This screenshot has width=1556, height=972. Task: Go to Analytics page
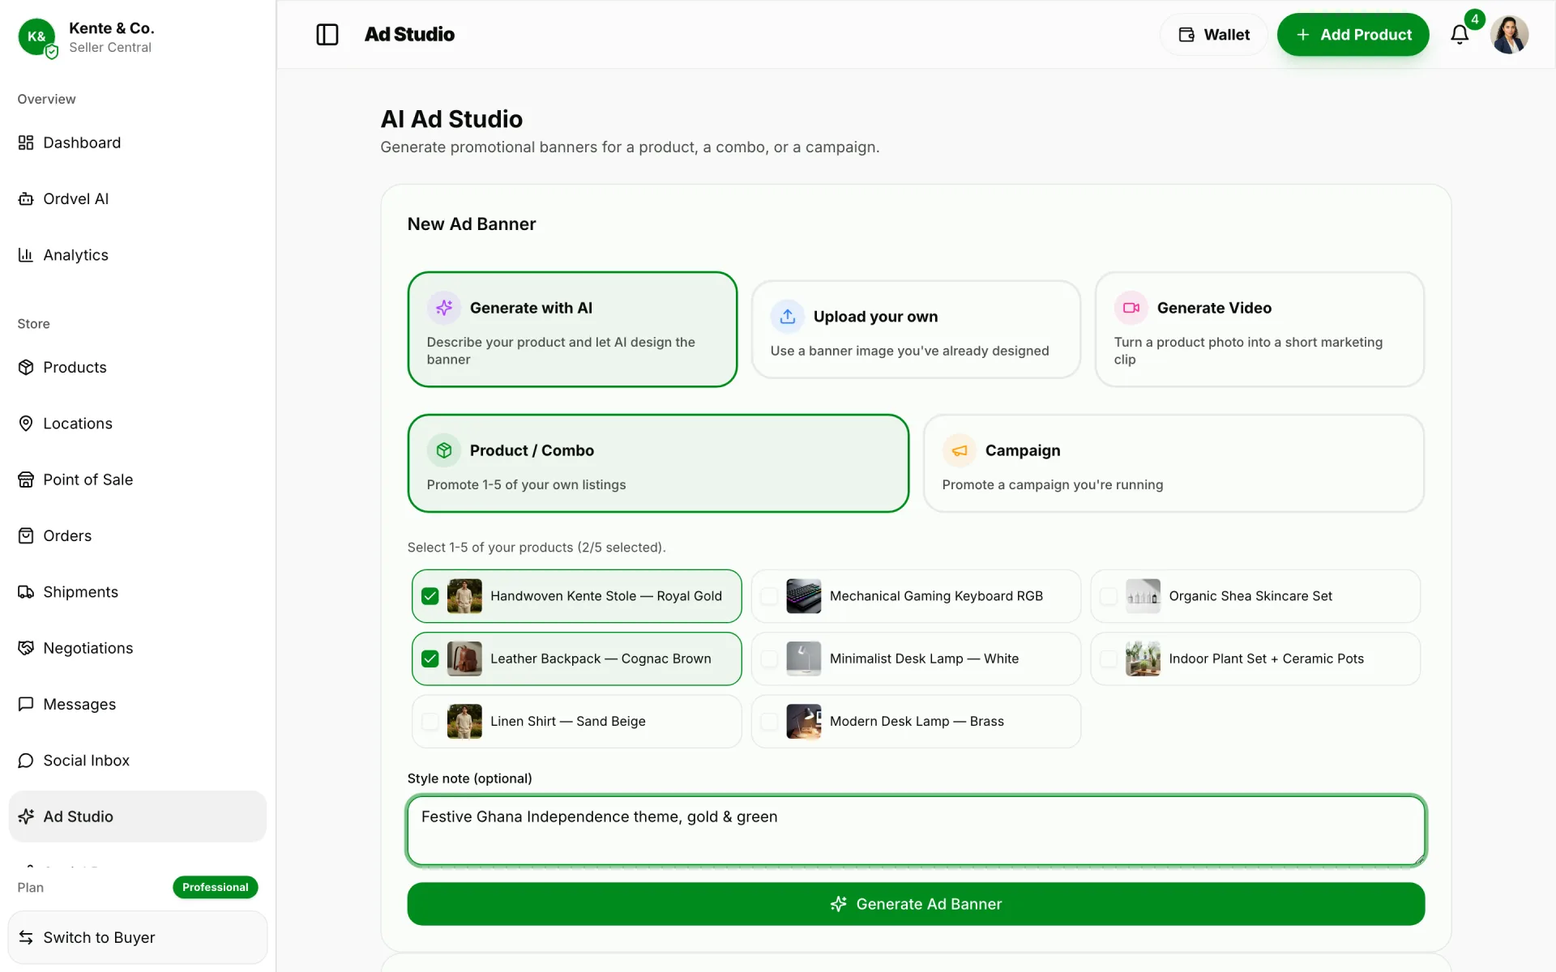(x=138, y=255)
